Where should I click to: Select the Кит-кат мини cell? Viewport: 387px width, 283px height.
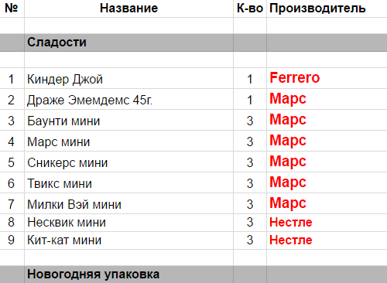coord(128,240)
